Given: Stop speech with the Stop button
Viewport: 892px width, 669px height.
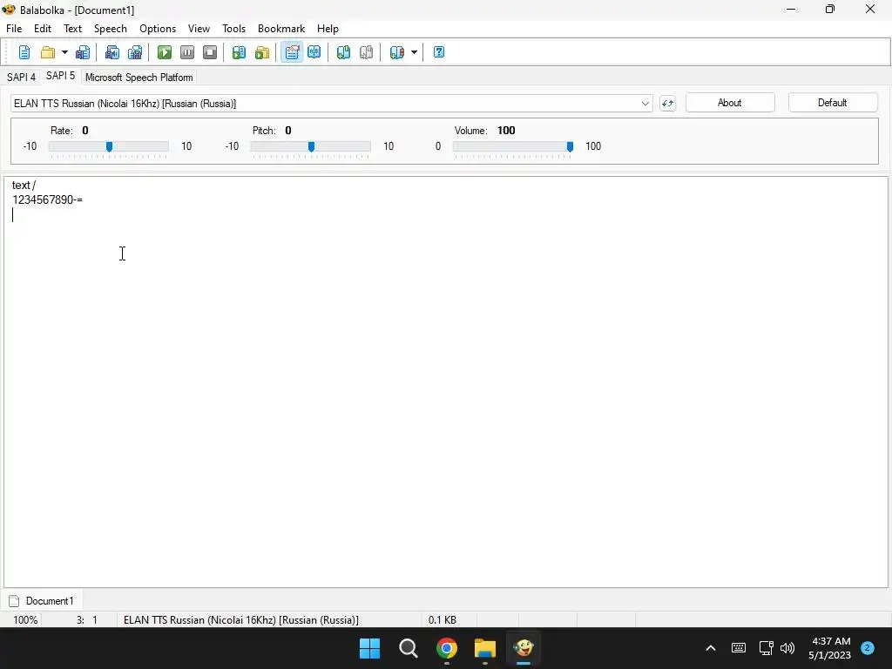Looking at the screenshot, I should click(x=210, y=52).
